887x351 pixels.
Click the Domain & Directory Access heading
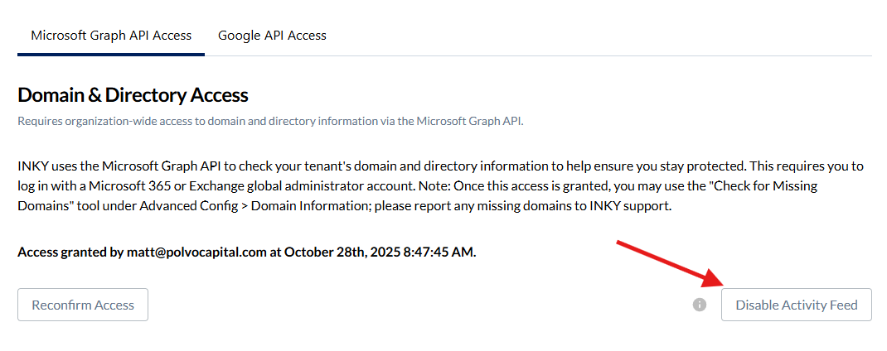tap(133, 95)
